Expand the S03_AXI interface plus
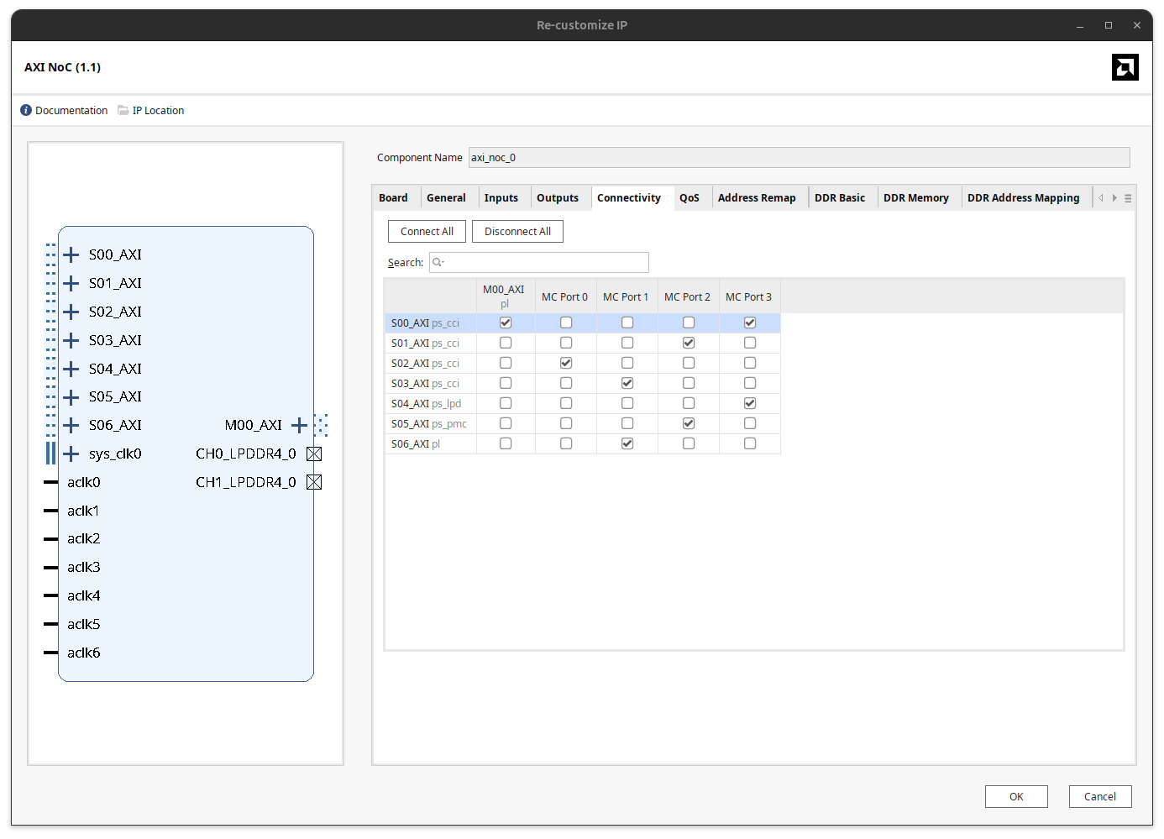 pos(71,340)
